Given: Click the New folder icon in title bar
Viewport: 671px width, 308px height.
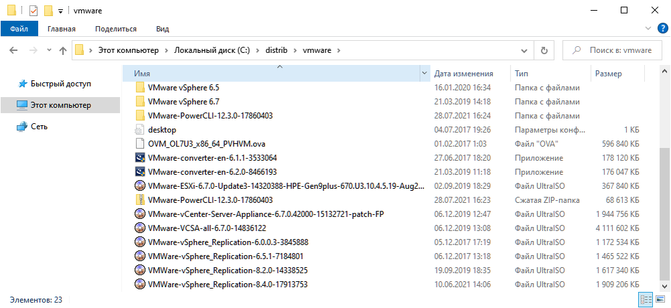Looking at the screenshot, I should (48, 10).
